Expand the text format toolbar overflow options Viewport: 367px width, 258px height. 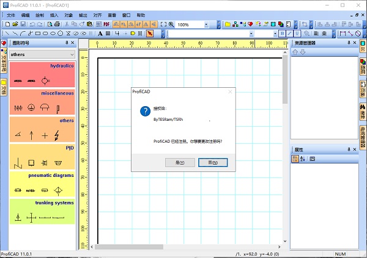(x=334, y=34)
